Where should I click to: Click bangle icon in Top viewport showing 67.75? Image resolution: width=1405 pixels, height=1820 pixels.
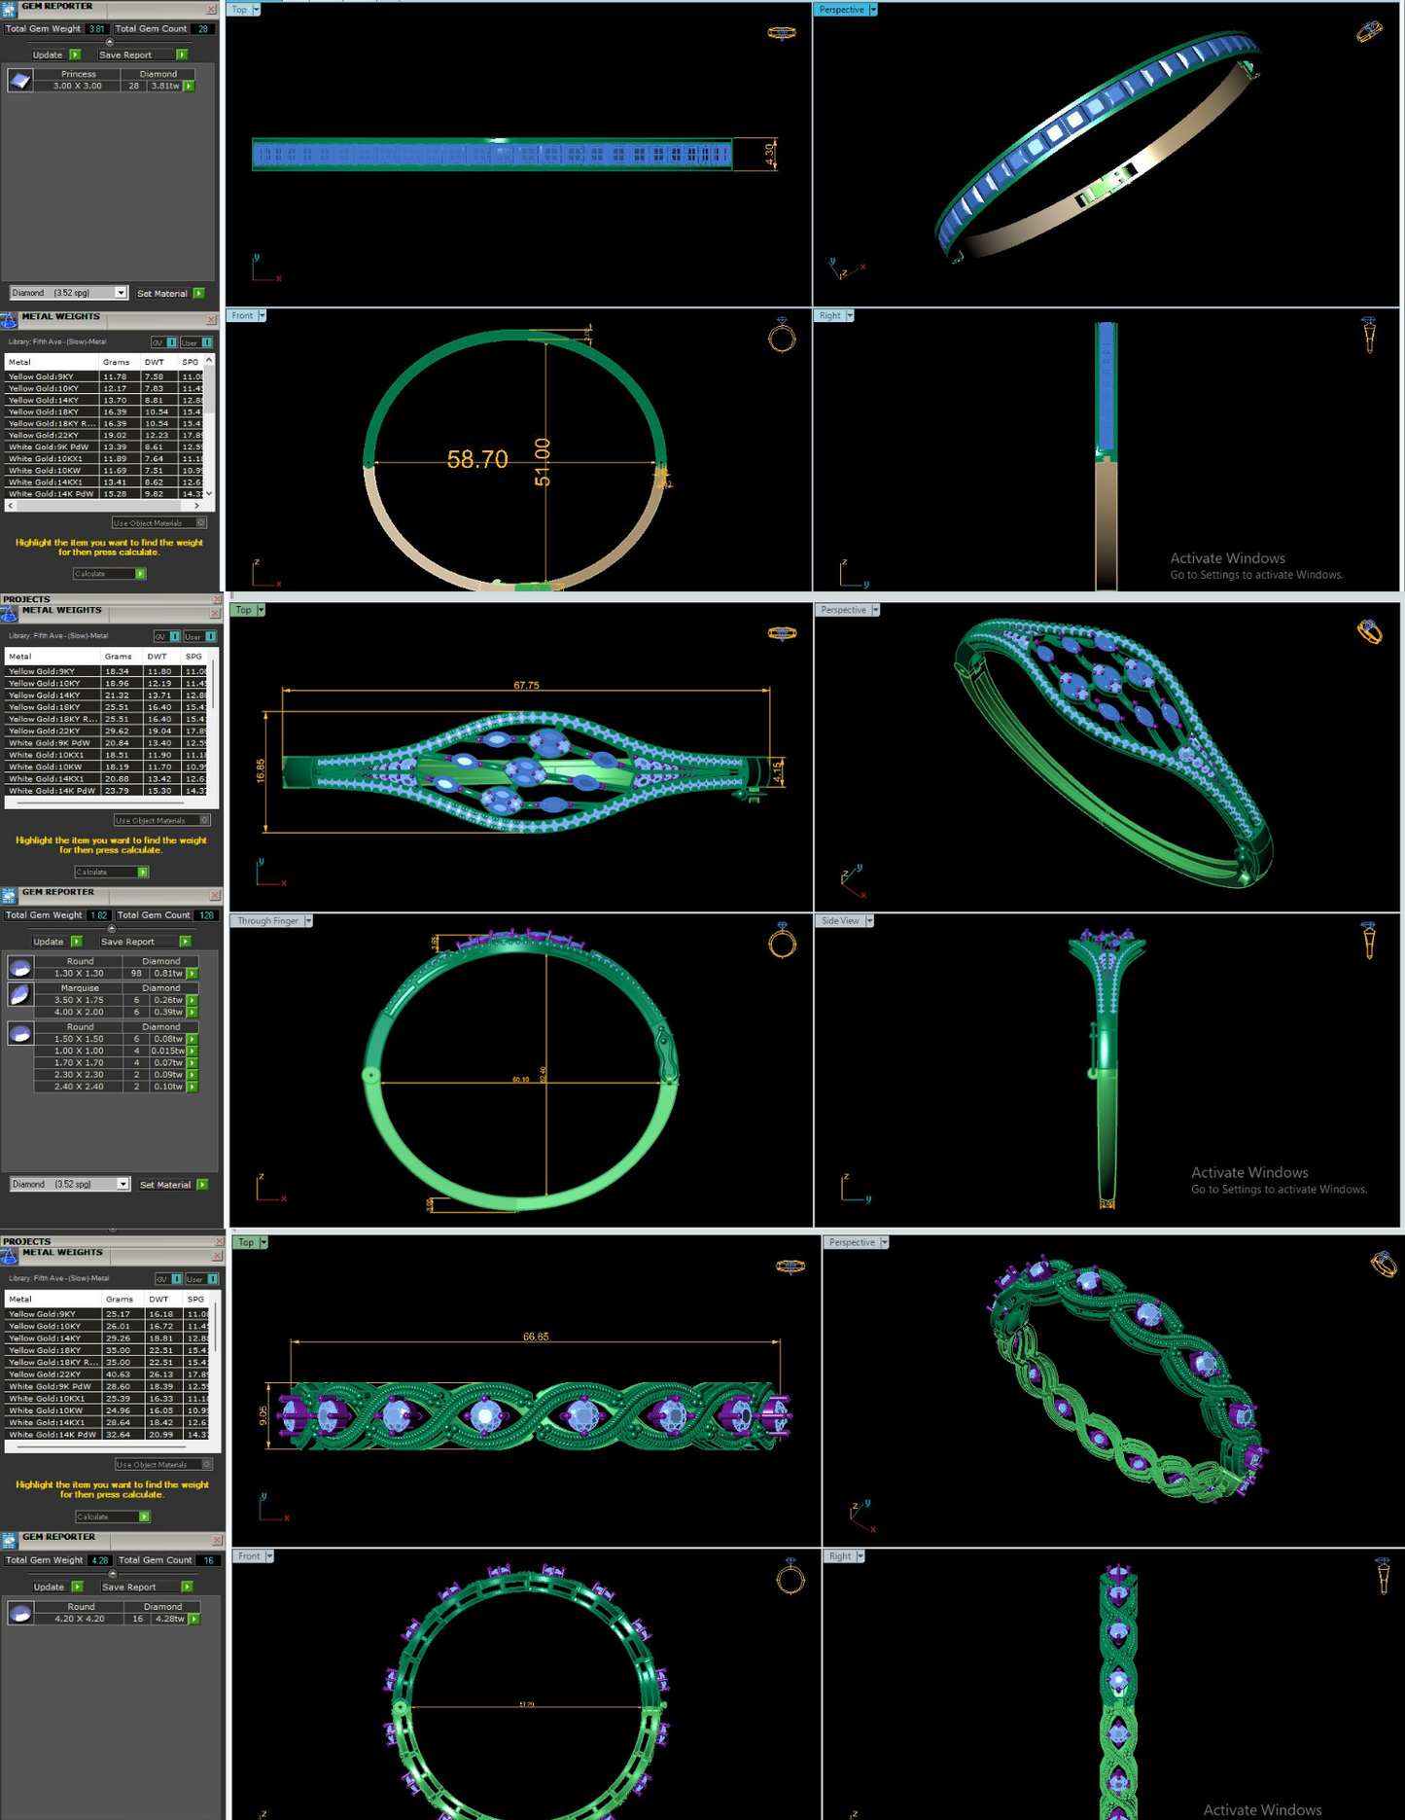pos(782,633)
